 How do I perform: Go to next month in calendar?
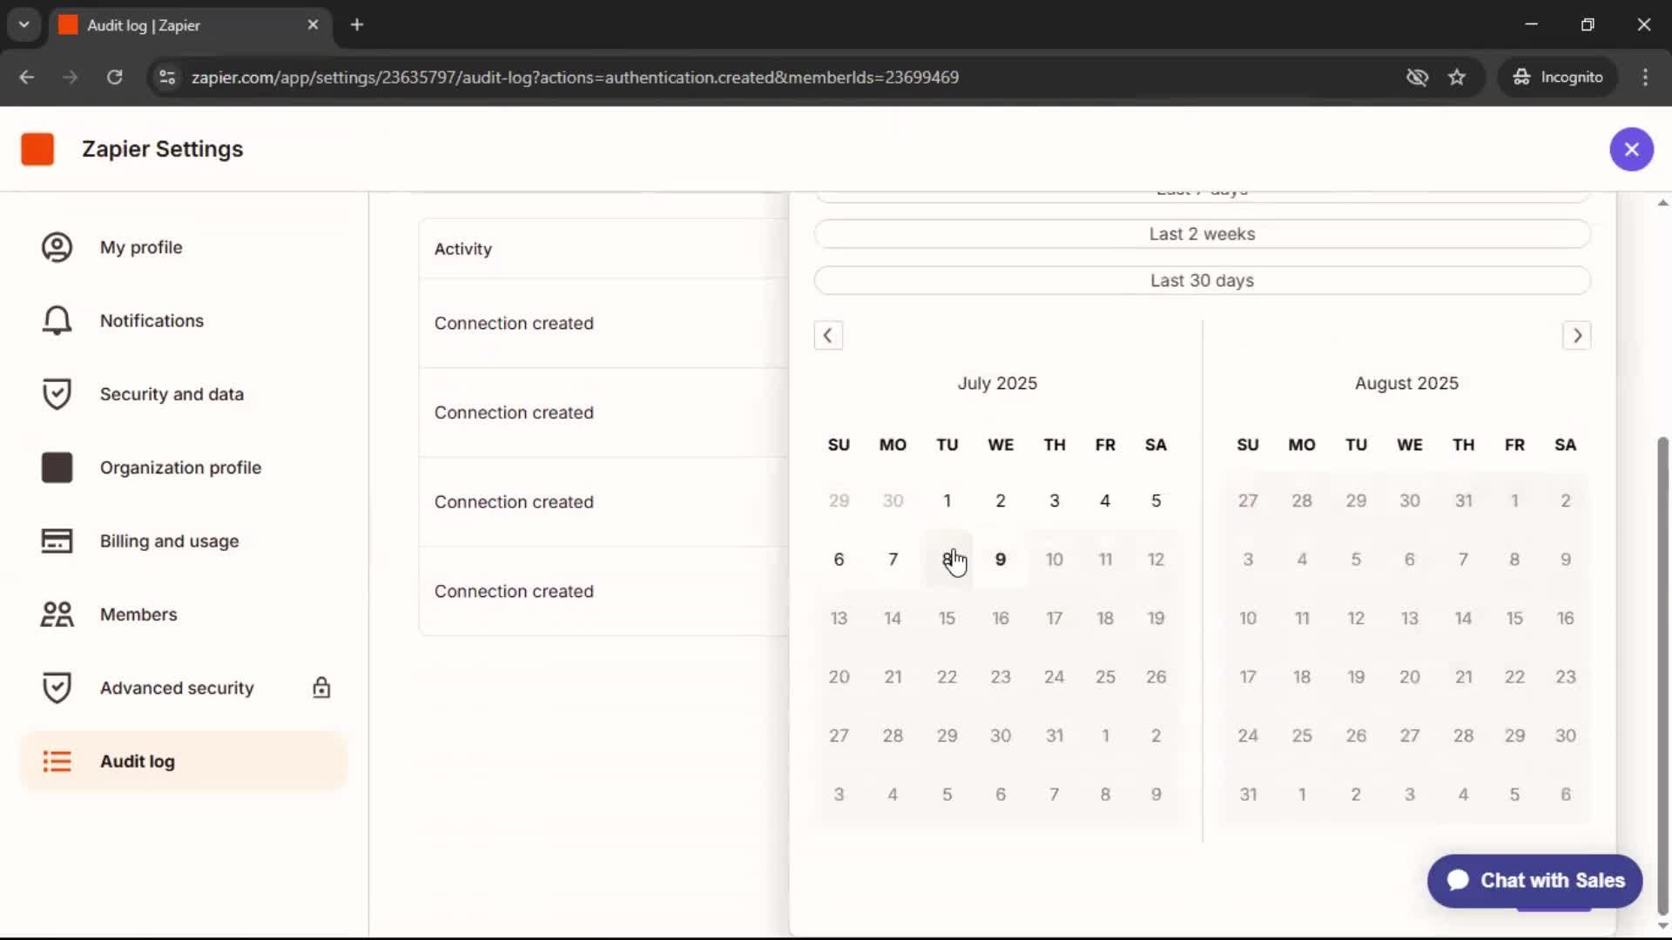point(1576,335)
